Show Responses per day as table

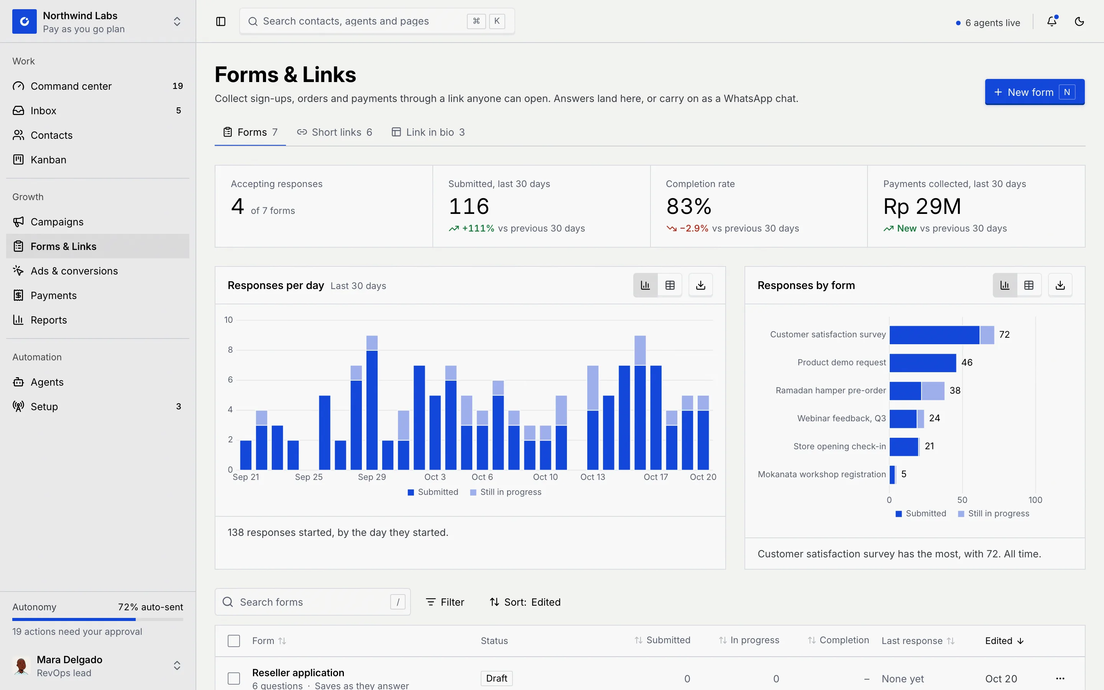(x=670, y=285)
